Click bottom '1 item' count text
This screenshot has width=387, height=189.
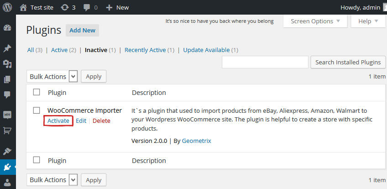(x=377, y=180)
